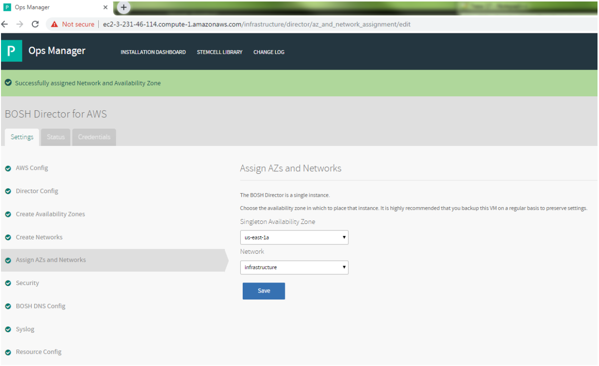Viewport: 599px width, 366px height.
Task: Click the check icon beside Director Config
Action: (8, 191)
